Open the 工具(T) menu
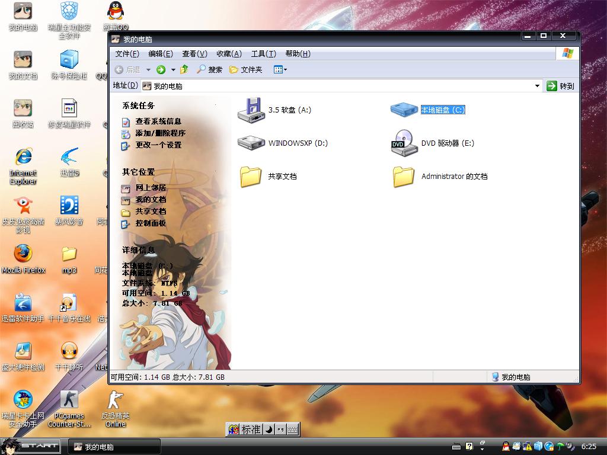This screenshot has height=455, width=607. [x=263, y=54]
